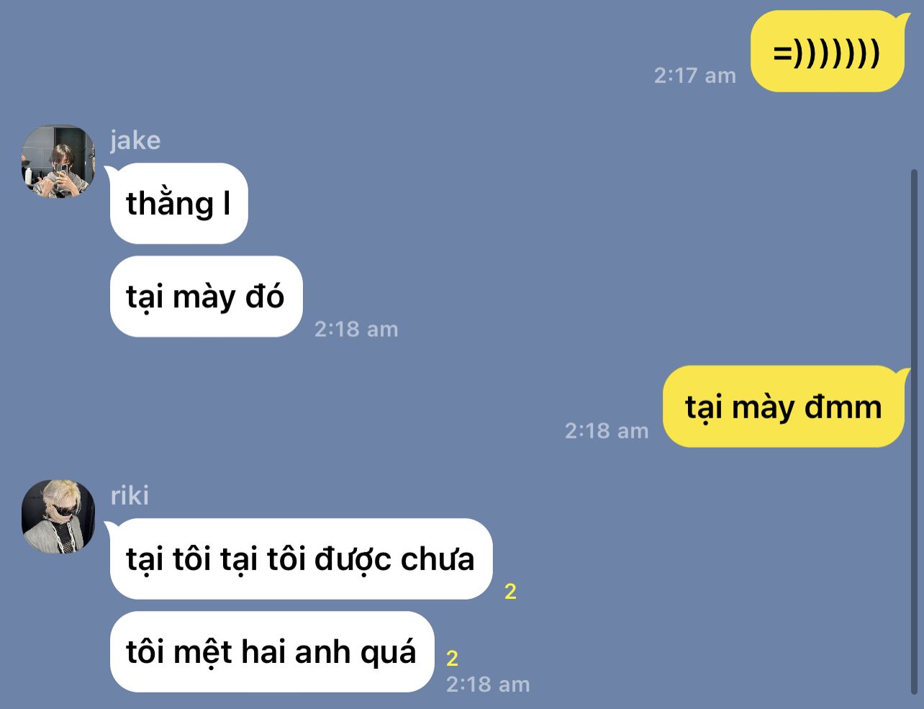Select the "tại tôi tại tôi được chưa" bubble
The height and width of the screenshot is (709, 924).
(301, 559)
